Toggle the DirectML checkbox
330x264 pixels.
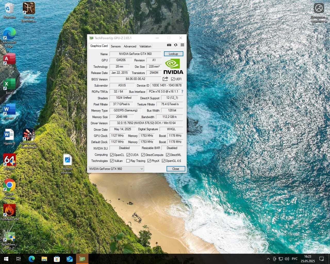[168, 155]
